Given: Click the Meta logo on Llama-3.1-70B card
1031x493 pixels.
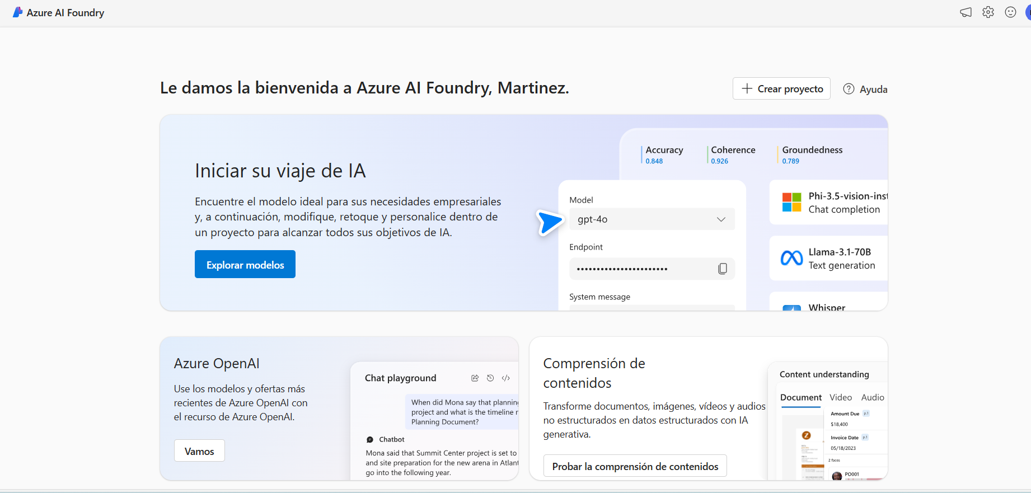Looking at the screenshot, I should (791, 258).
